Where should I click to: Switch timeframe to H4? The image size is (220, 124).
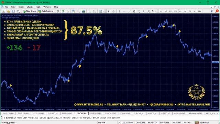pyautogui.click(x=185, y=11)
